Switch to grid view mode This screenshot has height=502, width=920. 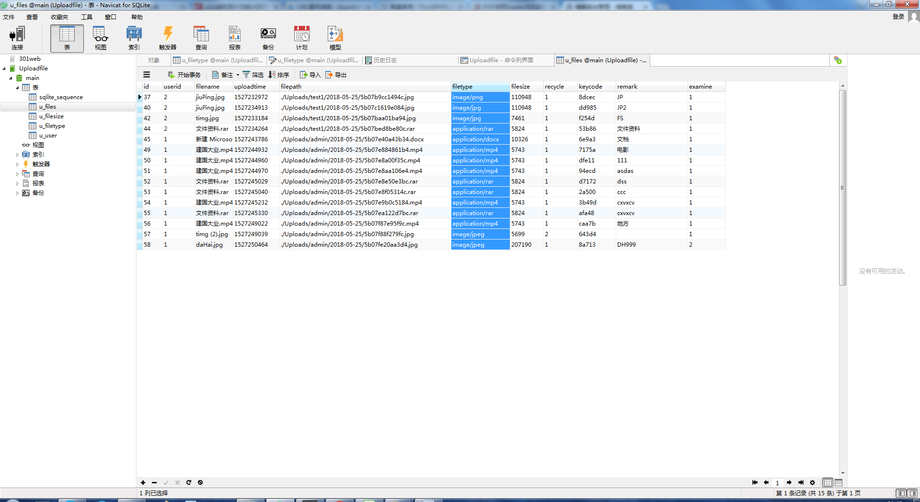[x=828, y=482]
